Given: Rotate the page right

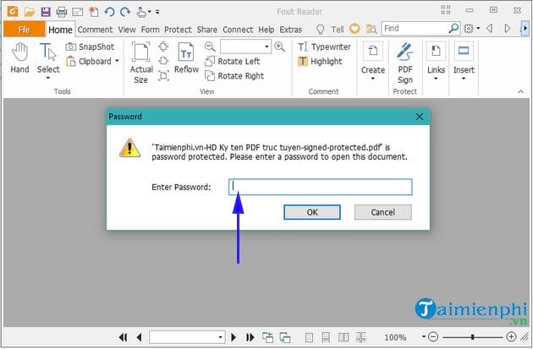Looking at the screenshot, I should pyautogui.click(x=234, y=76).
